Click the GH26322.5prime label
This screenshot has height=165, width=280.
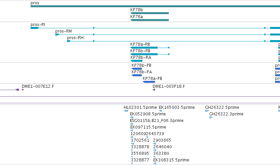[222, 107]
